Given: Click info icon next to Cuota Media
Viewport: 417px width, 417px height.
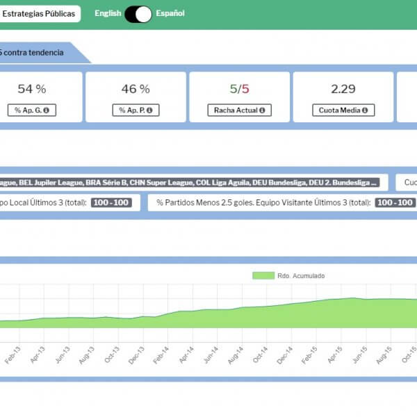Looking at the screenshot, I should click(x=365, y=110).
